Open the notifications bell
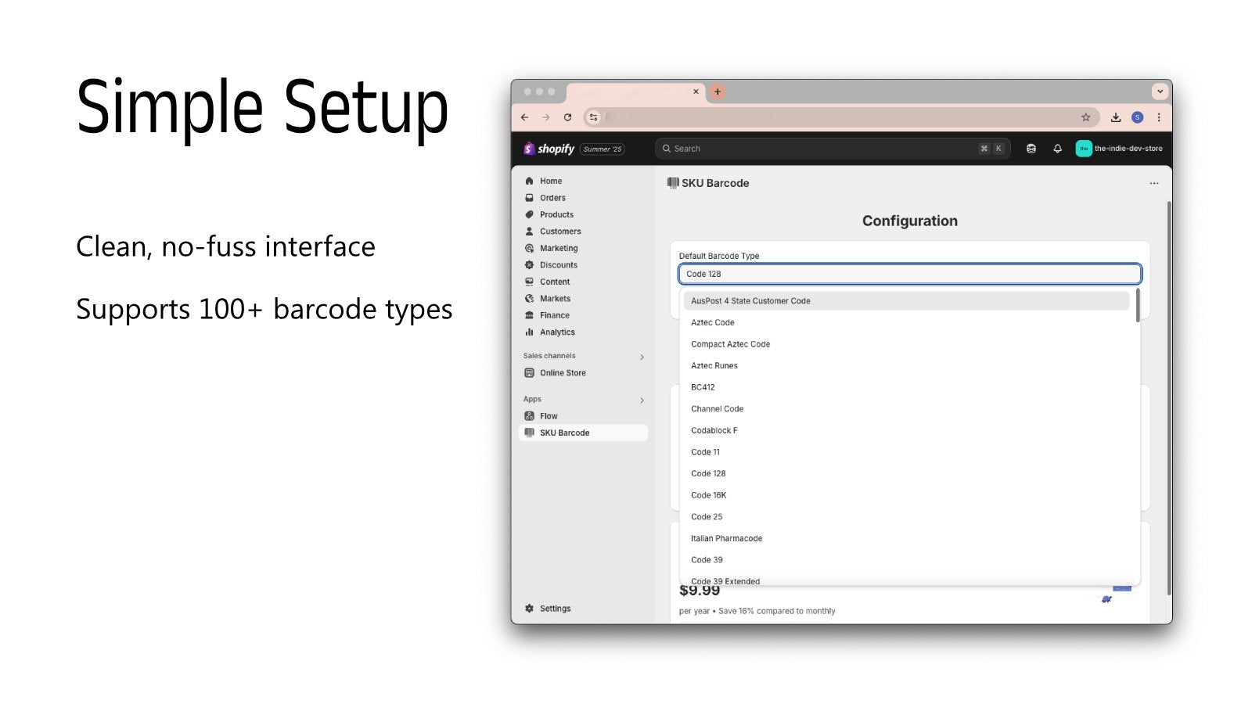The height and width of the screenshot is (704, 1252). pos(1057,149)
